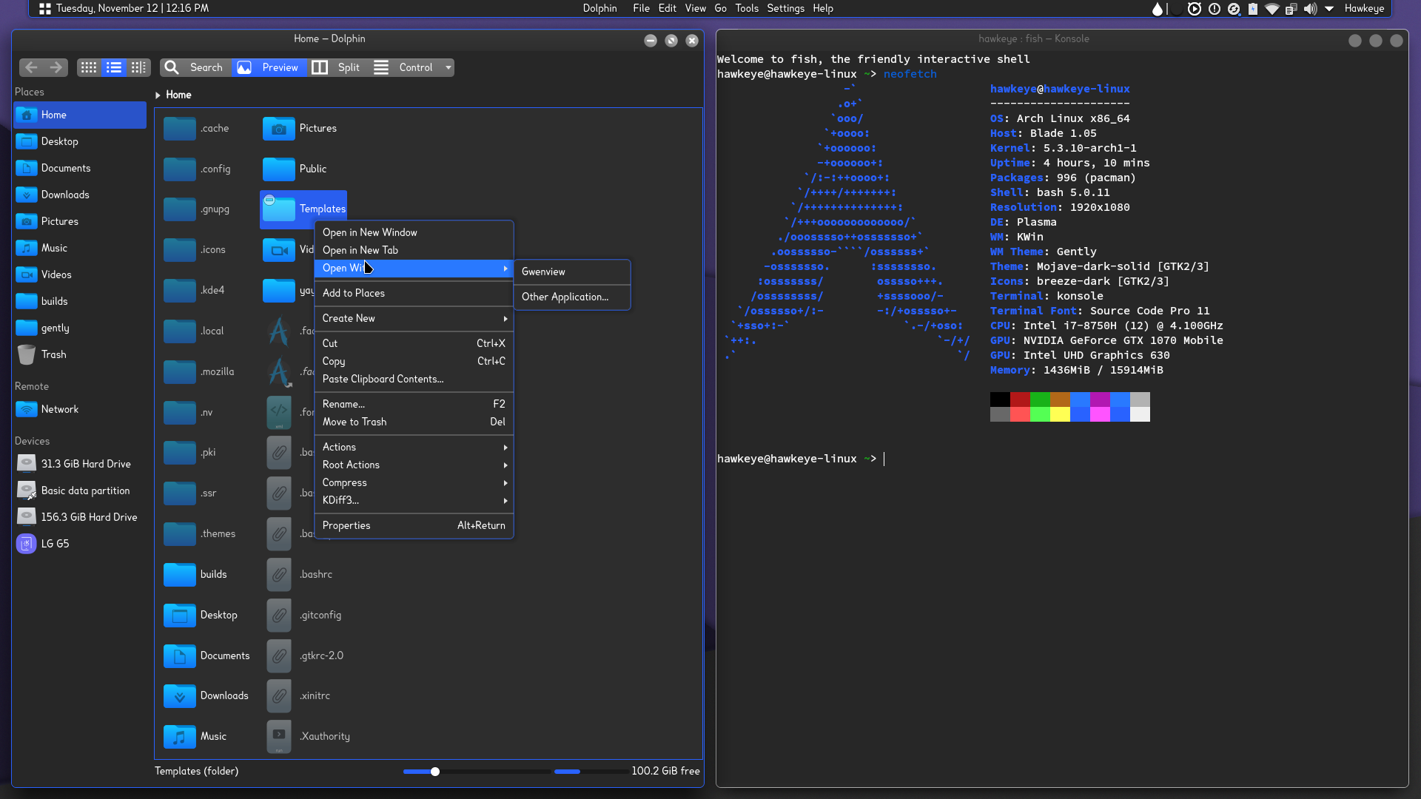Open gently in the Places panel
The height and width of the screenshot is (799, 1421).
(x=80, y=328)
